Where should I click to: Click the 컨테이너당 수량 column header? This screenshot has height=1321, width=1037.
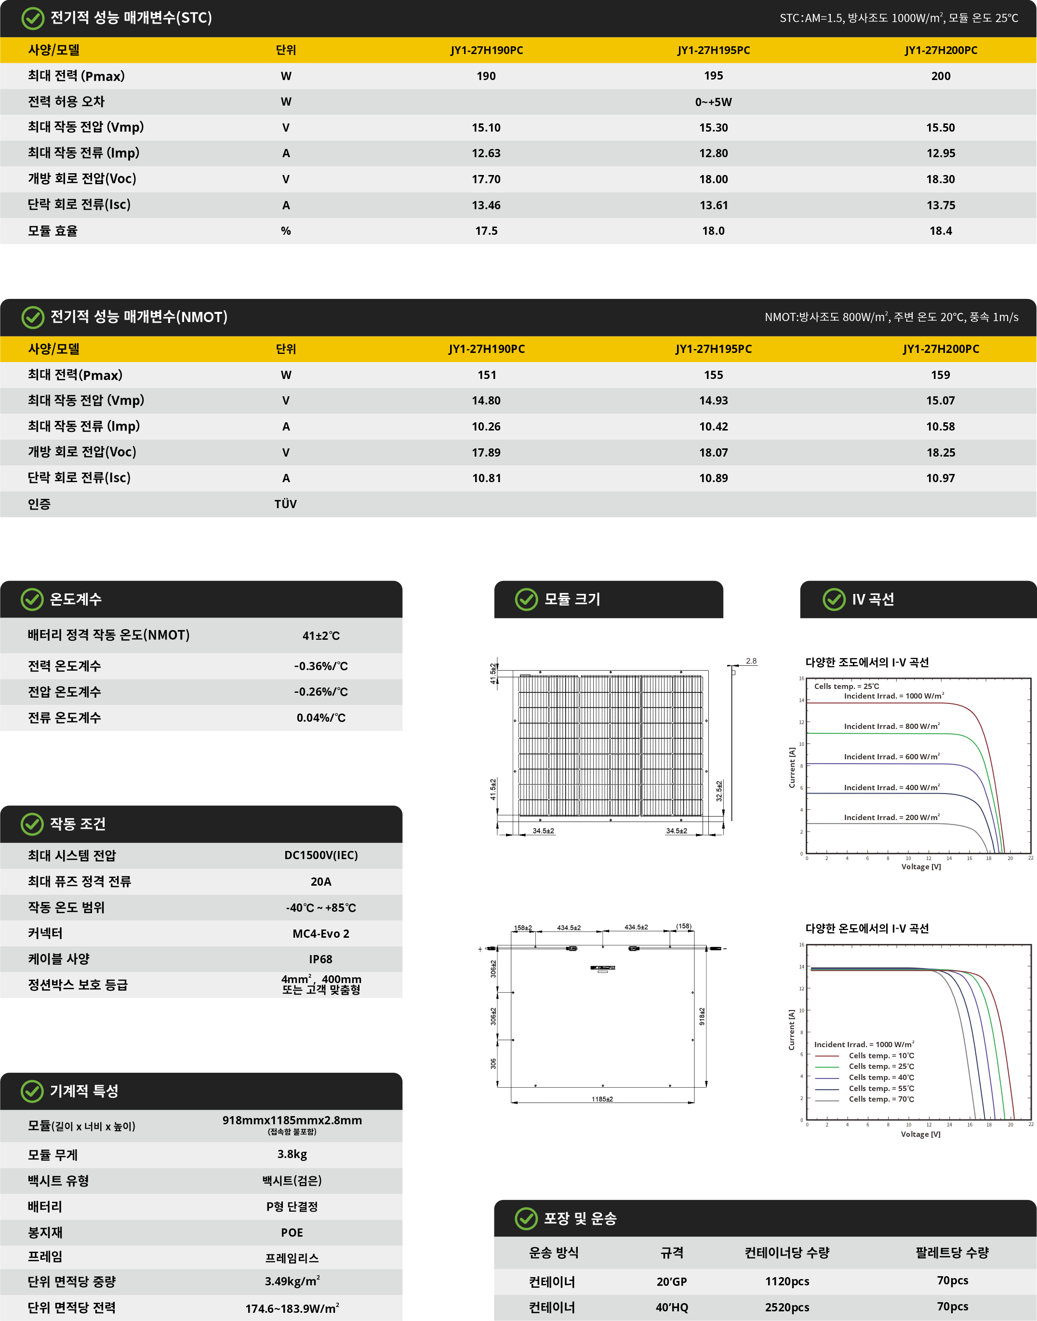[787, 1253]
